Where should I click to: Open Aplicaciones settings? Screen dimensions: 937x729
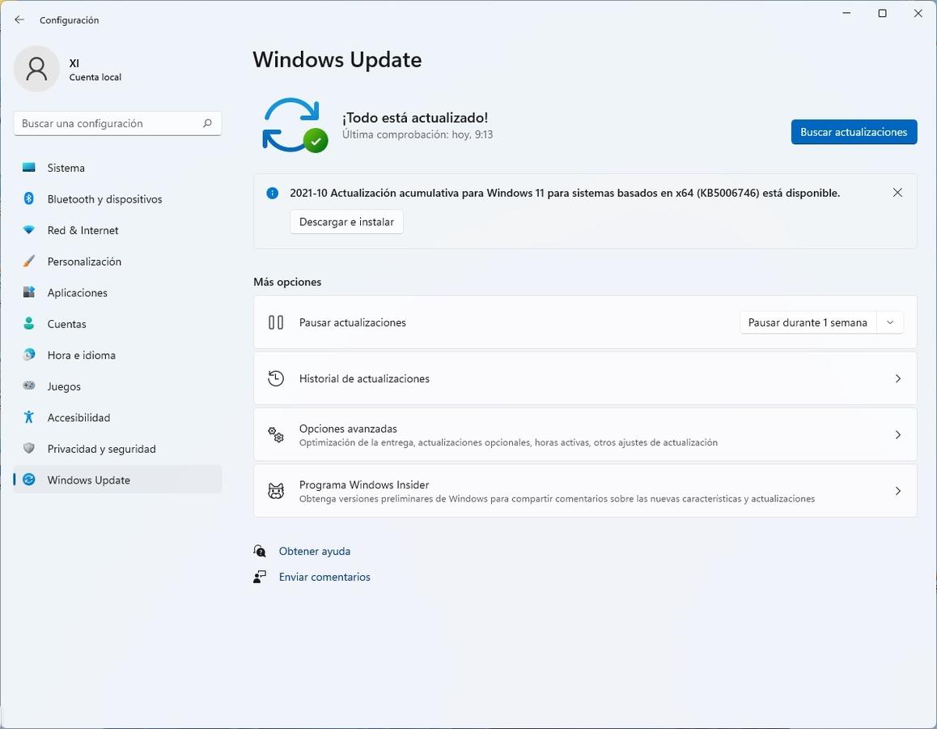pos(117,292)
